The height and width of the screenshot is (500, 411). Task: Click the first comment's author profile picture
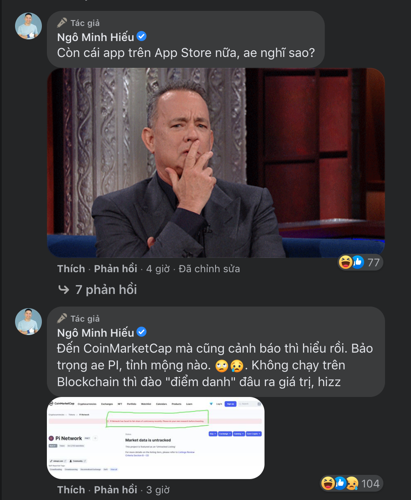point(28,26)
